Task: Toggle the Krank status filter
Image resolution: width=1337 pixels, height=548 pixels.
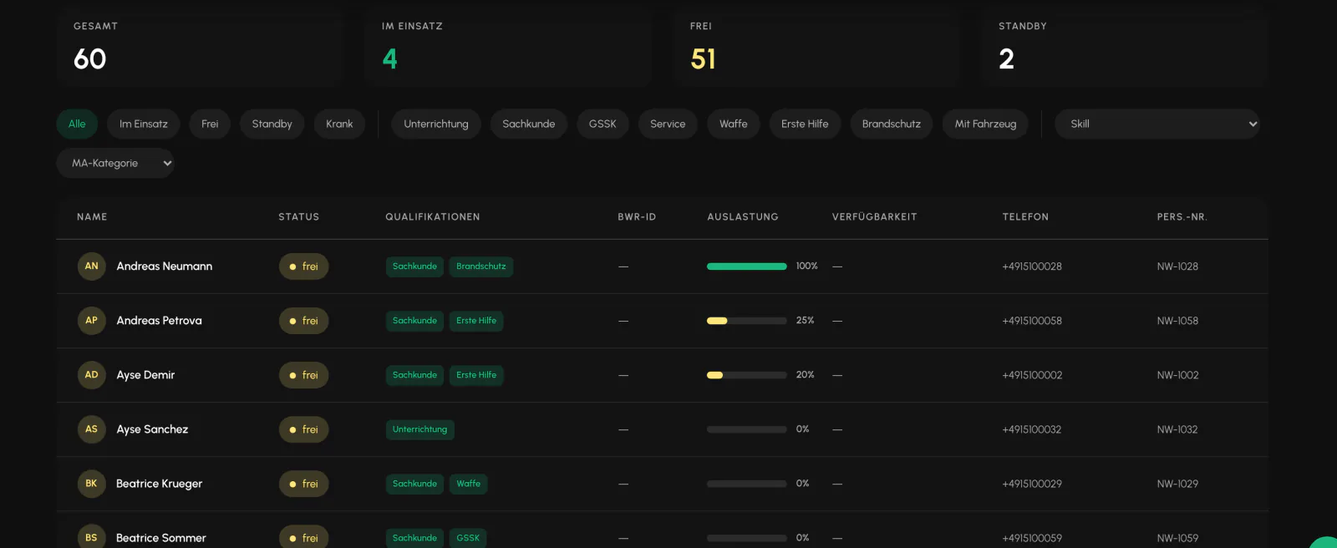Action: point(339,124)
